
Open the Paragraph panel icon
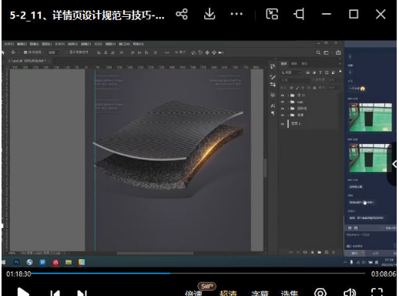(x=273, y=113)
